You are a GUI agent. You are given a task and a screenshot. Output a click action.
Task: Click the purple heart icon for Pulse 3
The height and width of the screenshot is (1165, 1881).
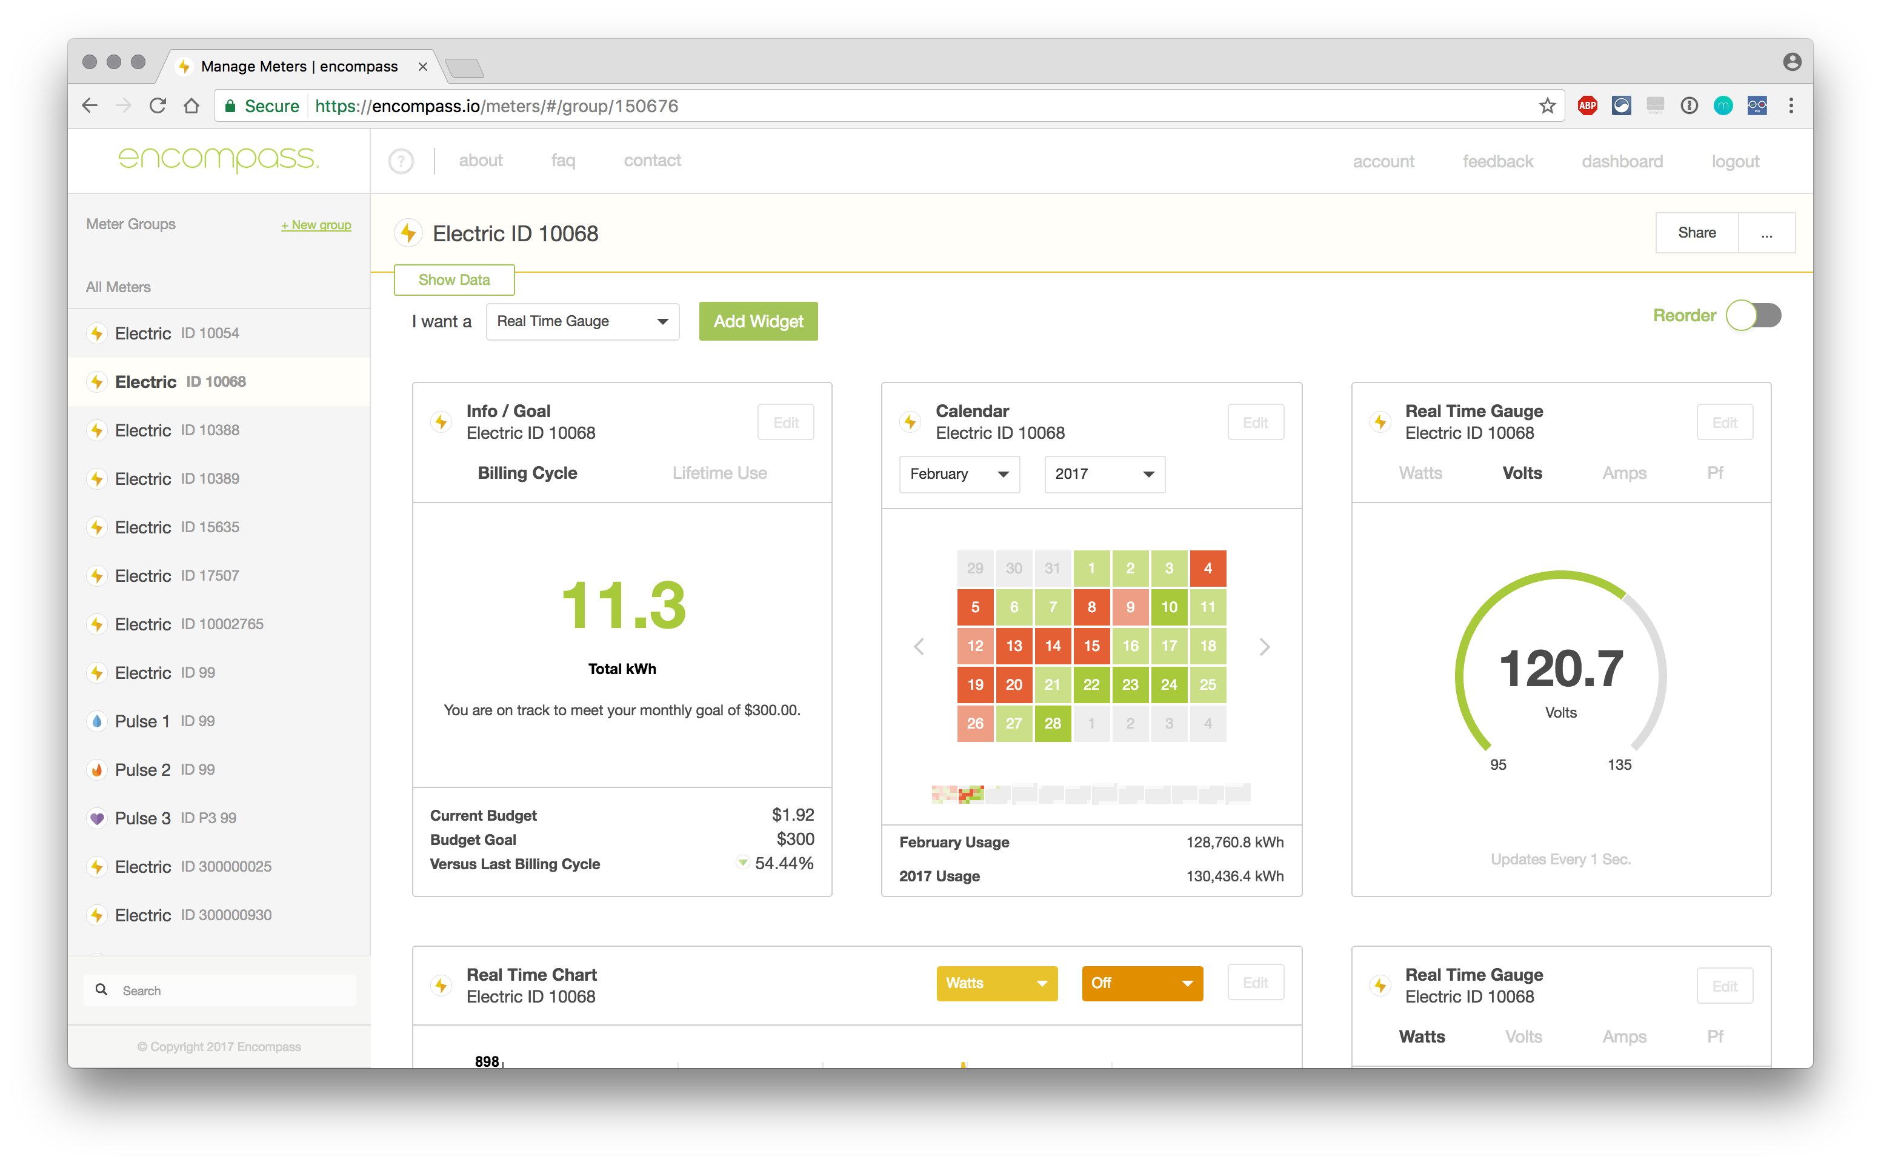click(97, 818)
